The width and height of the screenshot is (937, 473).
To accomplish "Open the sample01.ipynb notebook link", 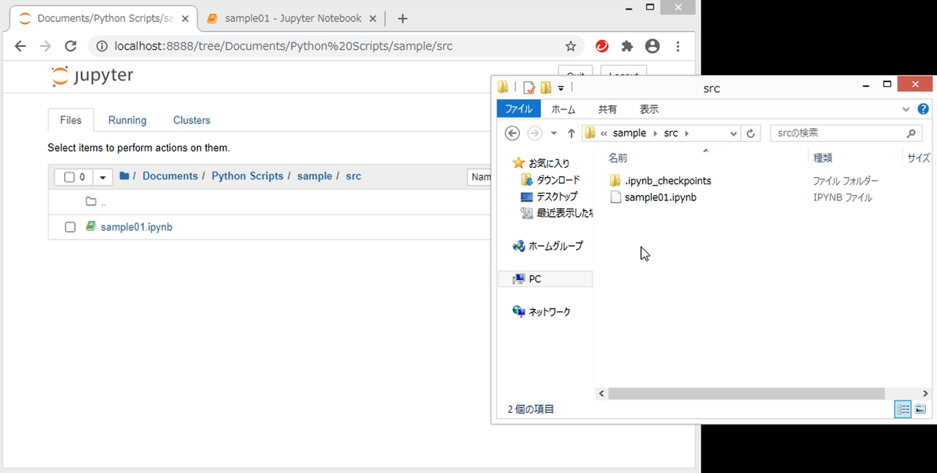I will pyautogui.click(x=137, y=227).
